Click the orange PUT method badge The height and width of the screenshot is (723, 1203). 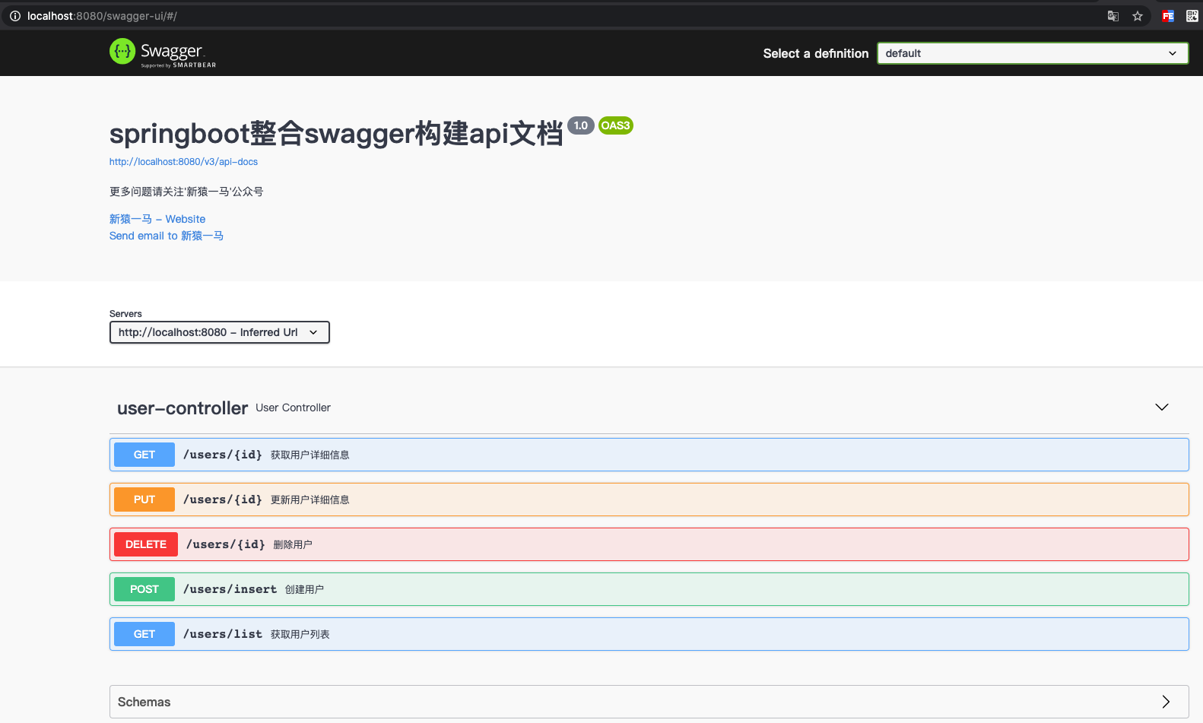[144, 499]
